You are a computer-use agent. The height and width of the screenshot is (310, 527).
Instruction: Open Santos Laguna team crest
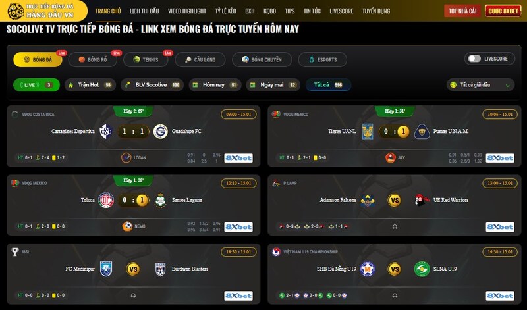[x=160, y=200]
